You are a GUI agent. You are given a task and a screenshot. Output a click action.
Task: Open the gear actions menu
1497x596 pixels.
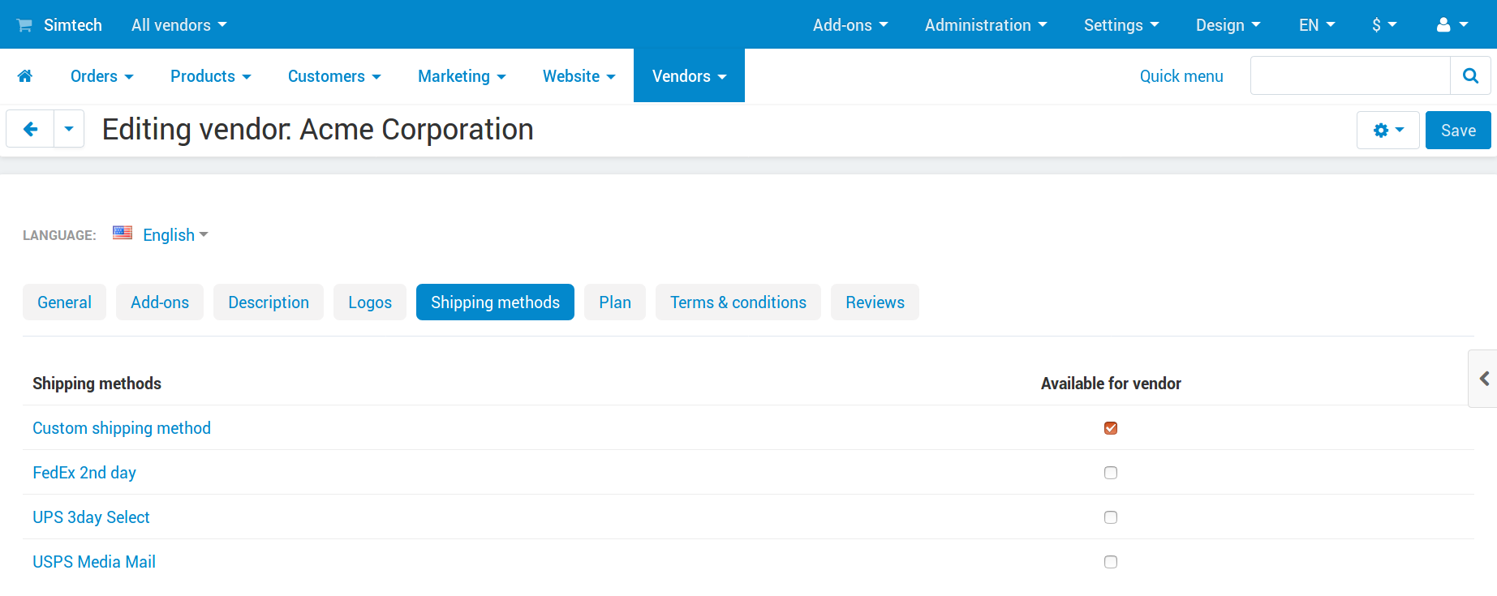(x=1388, y=130)
